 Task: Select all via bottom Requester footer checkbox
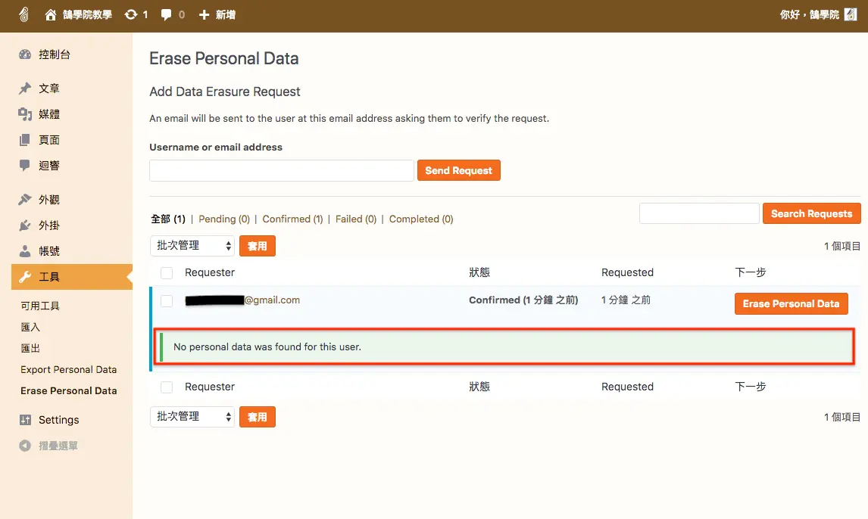coord(167,387)
